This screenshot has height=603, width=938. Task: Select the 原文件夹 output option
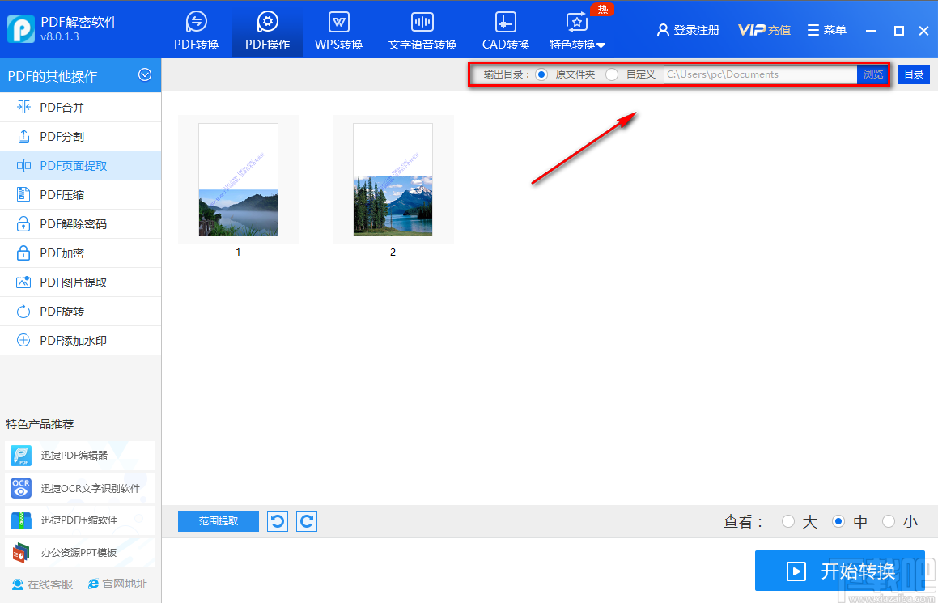[x=541, y=74]
